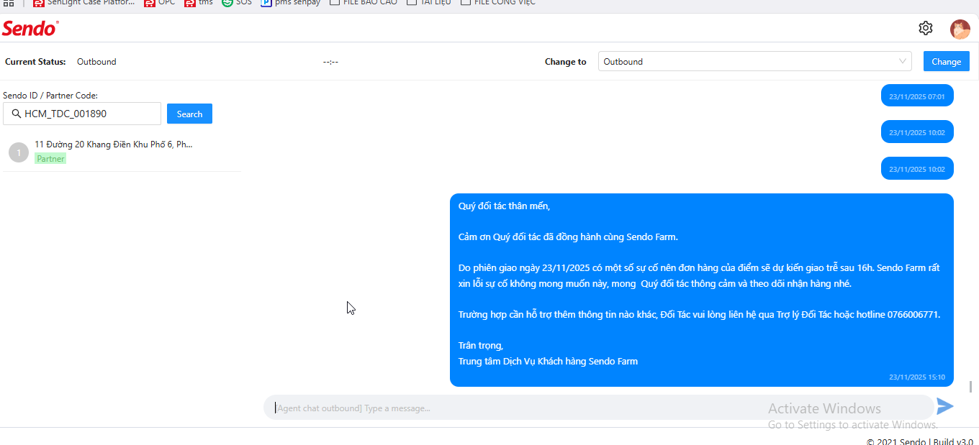Click the Search button
Screen dimensions: 979x445
tap(189, 114)
